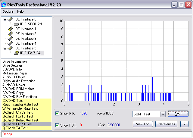Open the Options menu
The width and height of the screenshot is (193, 138).
(8, 11)
